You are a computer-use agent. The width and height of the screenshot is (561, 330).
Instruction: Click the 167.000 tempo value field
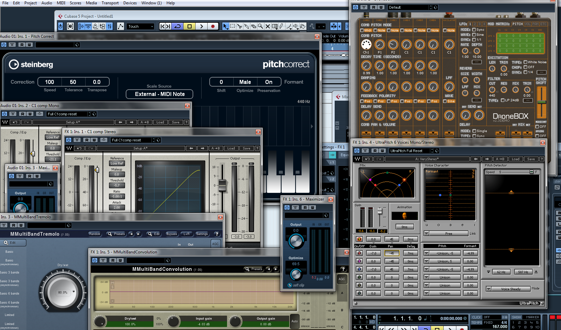point(500,327)
